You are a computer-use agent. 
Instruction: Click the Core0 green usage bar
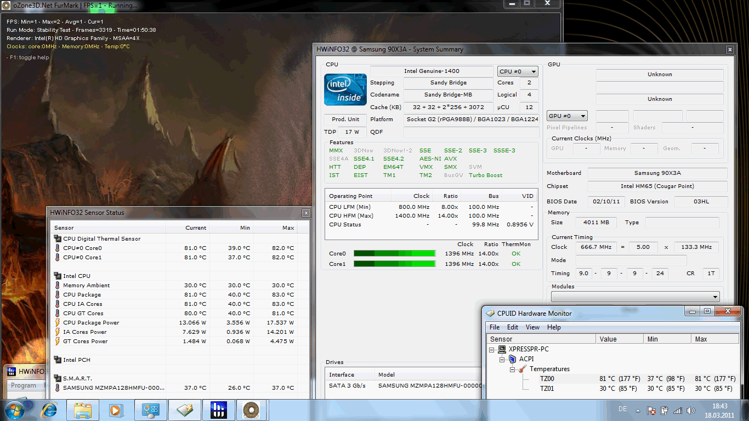395,253
